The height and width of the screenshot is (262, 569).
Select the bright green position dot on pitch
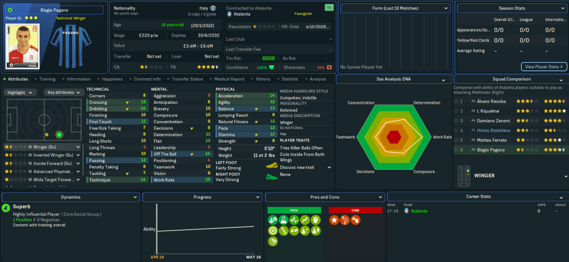[x=59, y=134]
